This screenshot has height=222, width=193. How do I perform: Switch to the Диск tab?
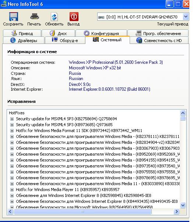coord(58,34)
